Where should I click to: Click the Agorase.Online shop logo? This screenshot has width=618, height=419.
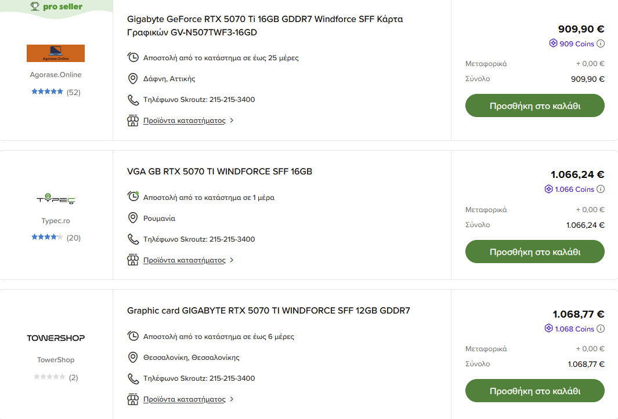click(56, 53)
